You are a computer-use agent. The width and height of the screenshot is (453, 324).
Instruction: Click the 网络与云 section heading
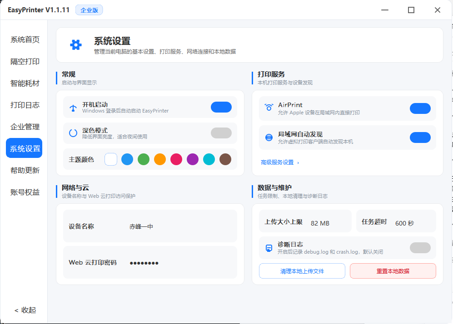(75, 187)
